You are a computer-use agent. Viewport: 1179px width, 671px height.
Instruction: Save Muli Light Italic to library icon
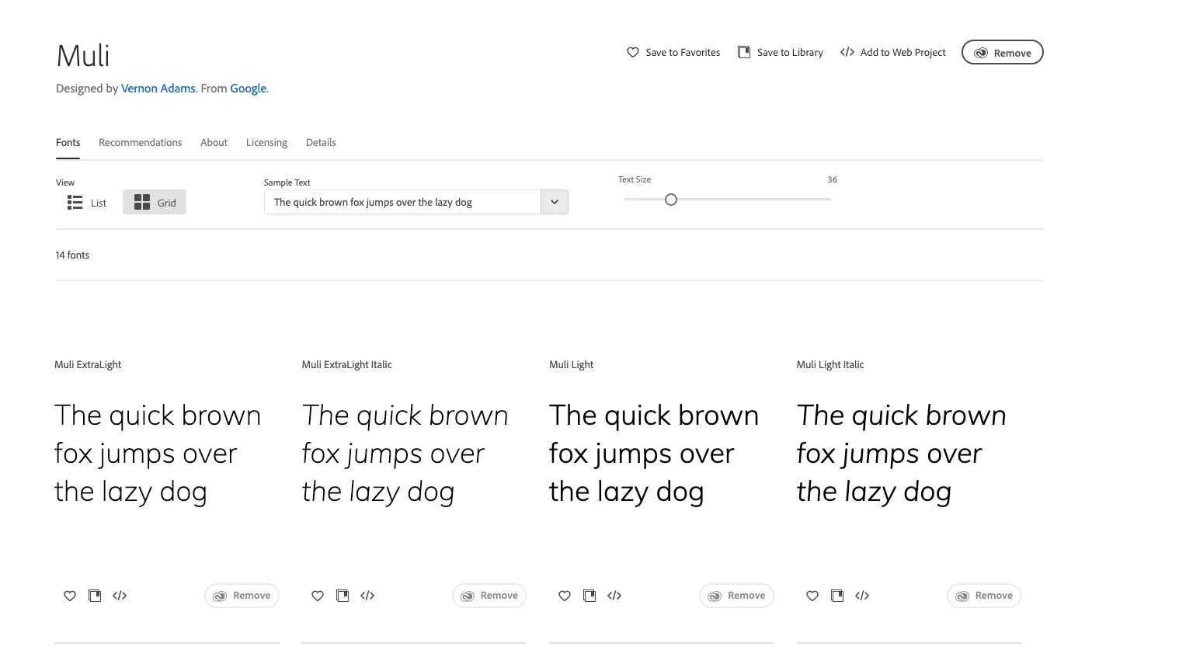click(837, 596)
